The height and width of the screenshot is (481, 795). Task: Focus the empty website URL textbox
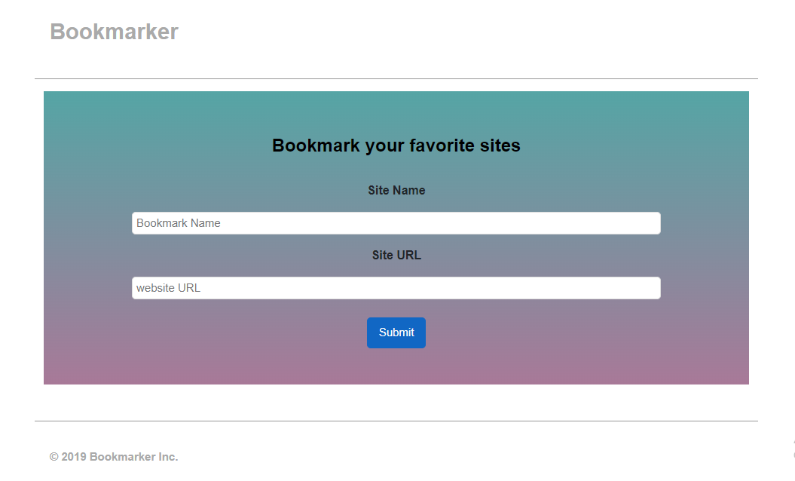click(x=396, y=287)
